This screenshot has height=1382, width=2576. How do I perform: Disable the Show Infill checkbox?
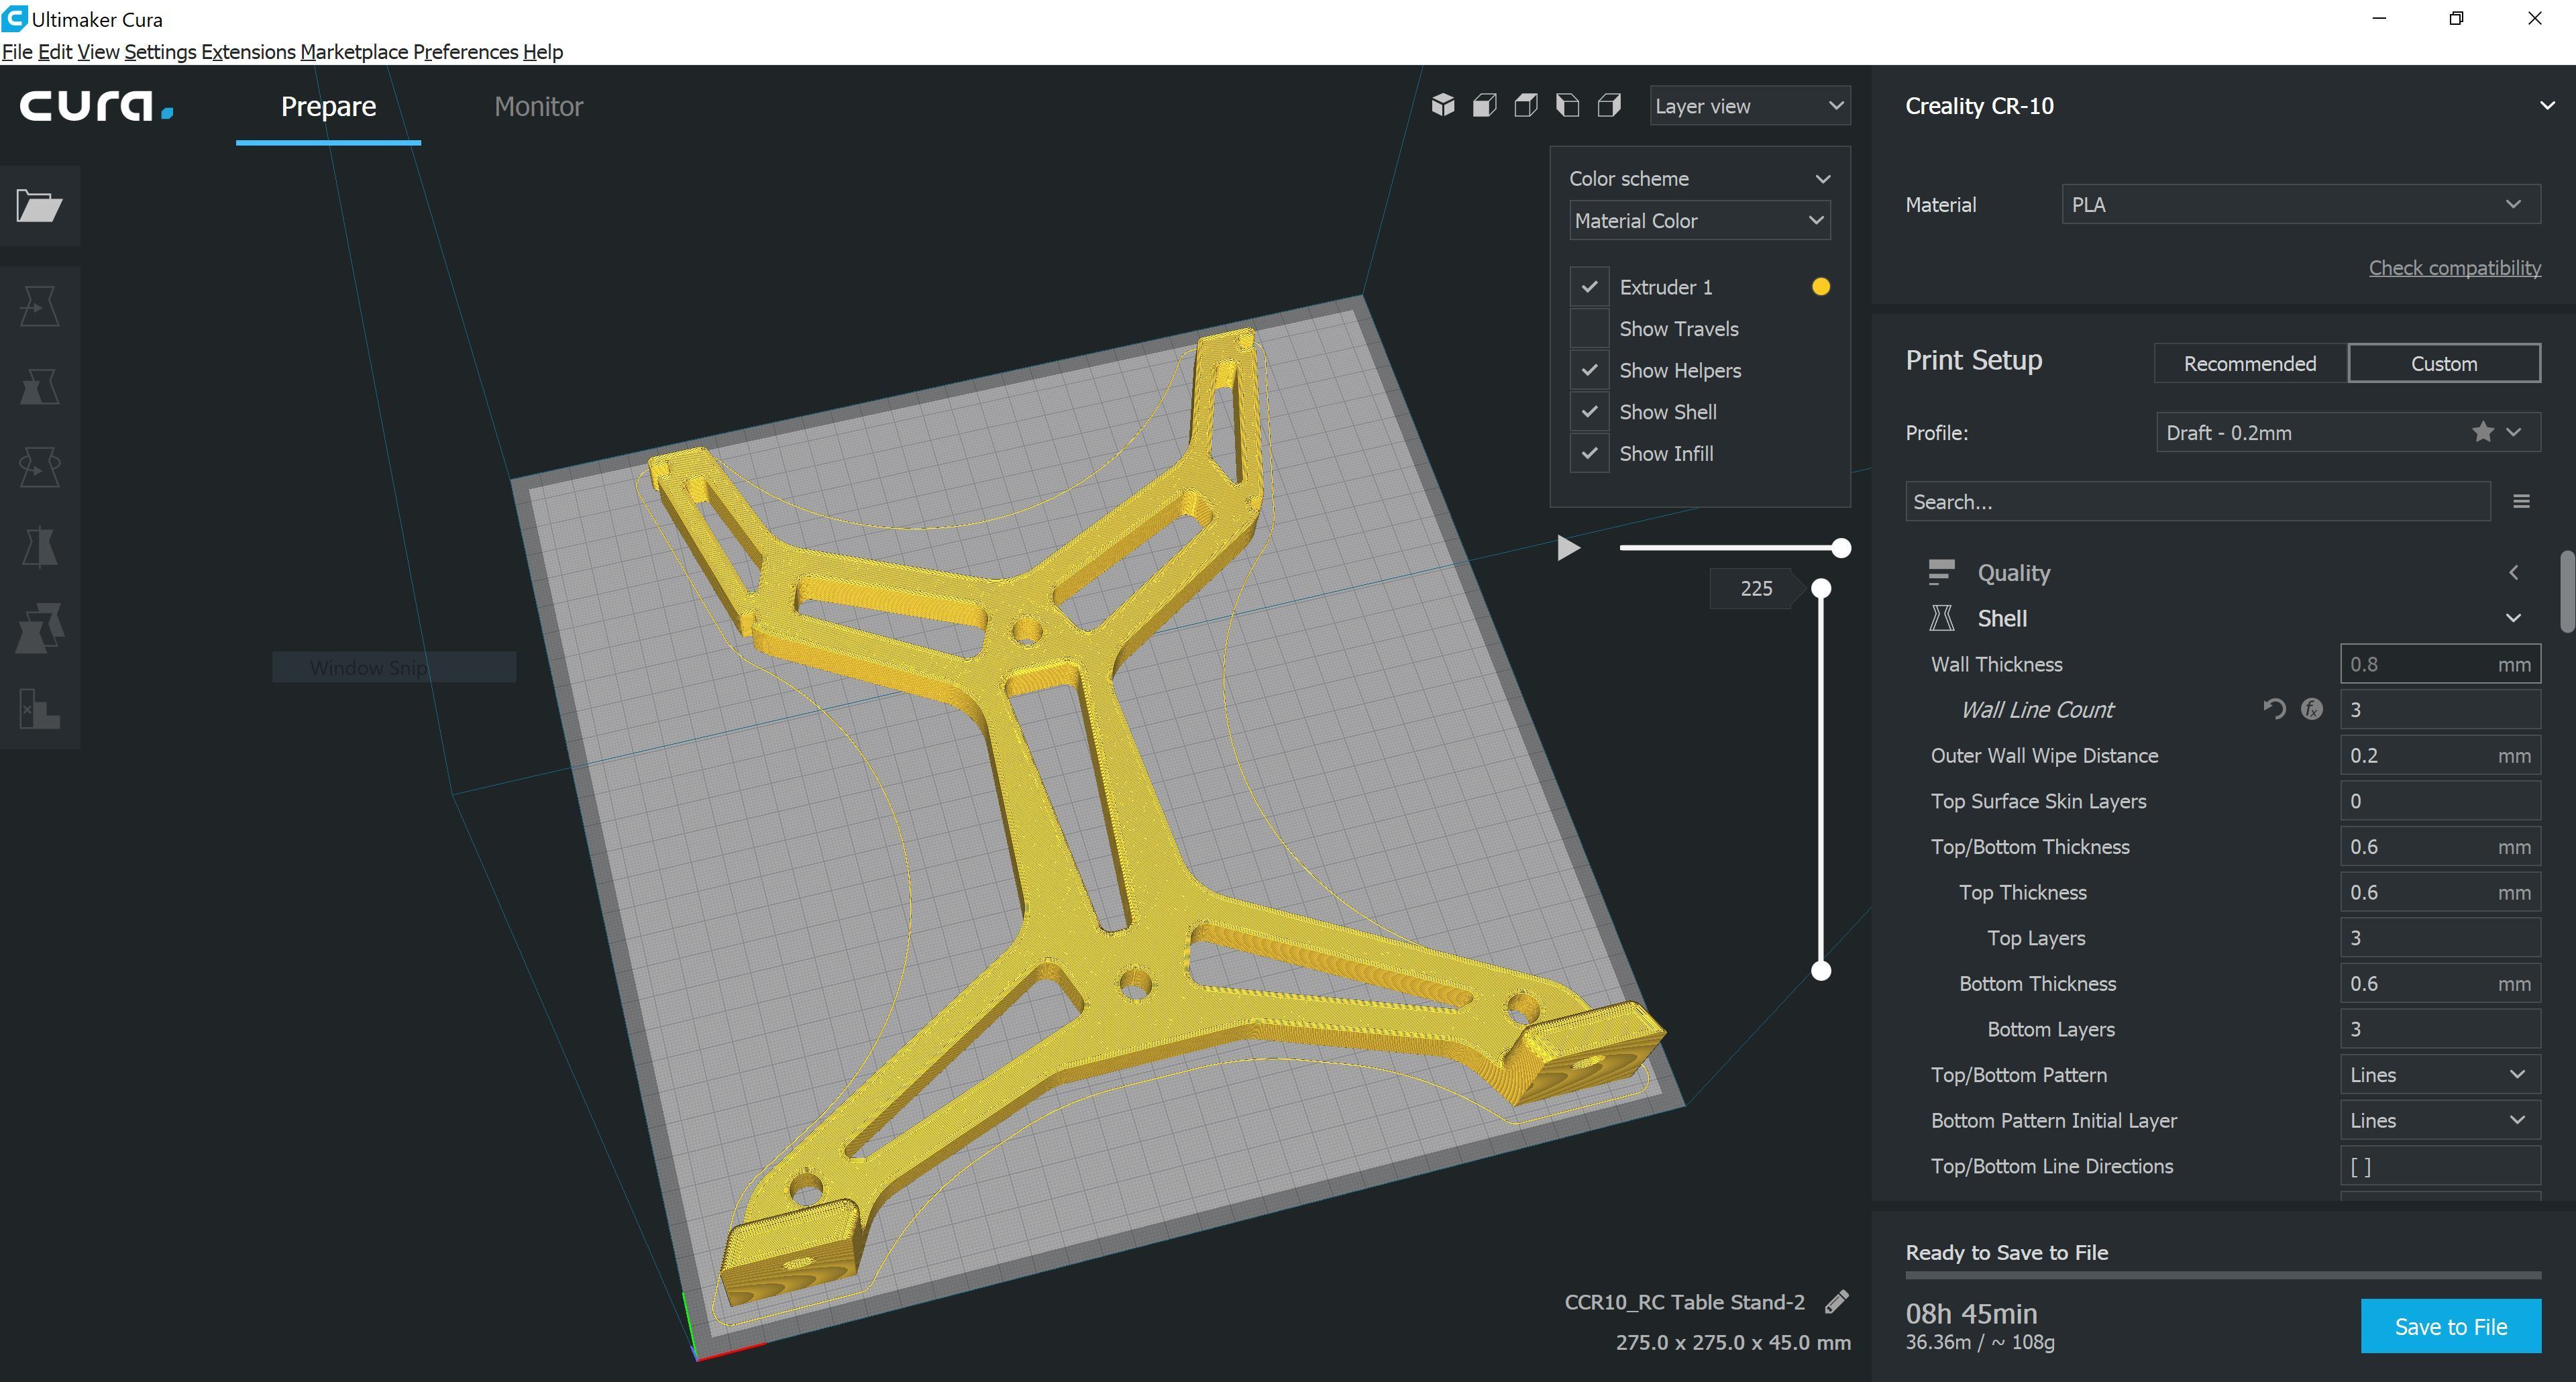[1589, 453]
